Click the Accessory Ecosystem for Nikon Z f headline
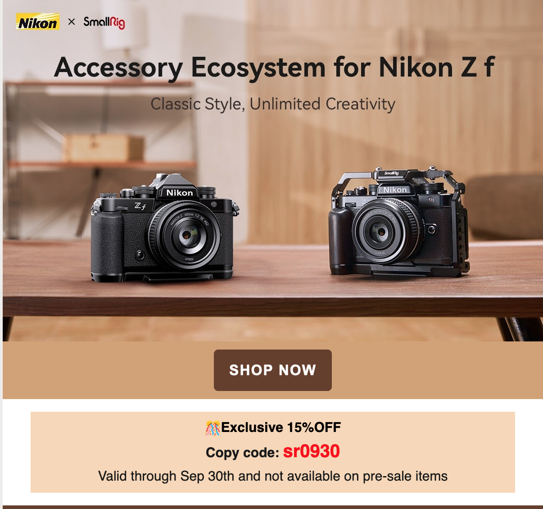The width and height of the screenshot is (543, 509). [274, 68]
